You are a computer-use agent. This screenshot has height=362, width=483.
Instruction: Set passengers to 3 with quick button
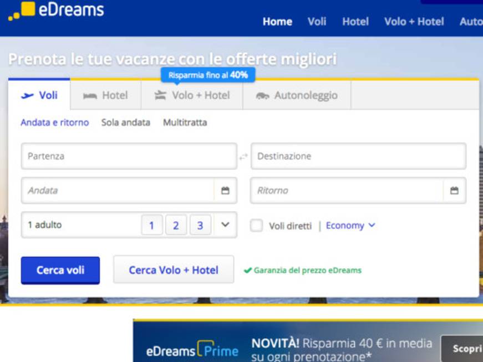click(200, 225)
